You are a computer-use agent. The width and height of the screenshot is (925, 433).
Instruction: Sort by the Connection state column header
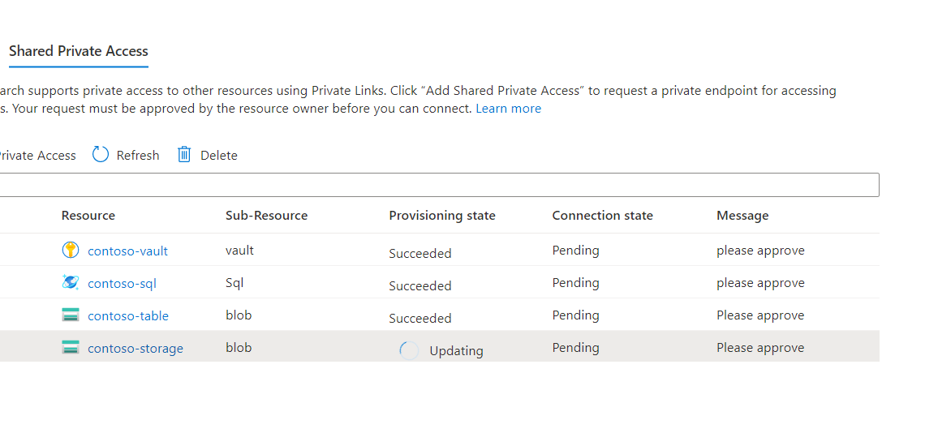[x=602, y=216]
